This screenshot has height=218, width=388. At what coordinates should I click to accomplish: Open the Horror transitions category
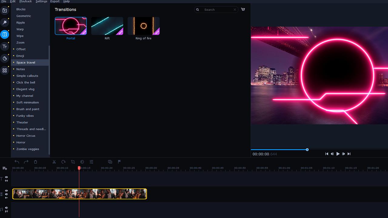pos(21,142)
